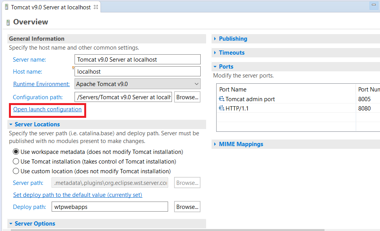Select the HTTP/1.1 port name cell
Image resolution: width=380 pixels, height=231 pixels.
[x=237, y=109]
